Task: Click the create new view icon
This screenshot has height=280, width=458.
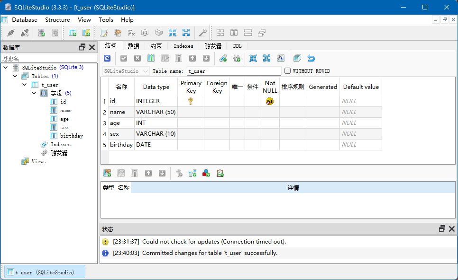Action: click(86, 33)
